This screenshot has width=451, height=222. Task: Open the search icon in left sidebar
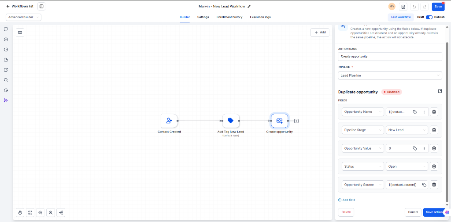click(6, 80)
